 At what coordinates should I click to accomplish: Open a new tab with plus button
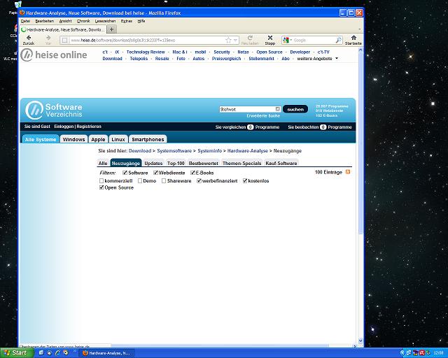(112, 29)
